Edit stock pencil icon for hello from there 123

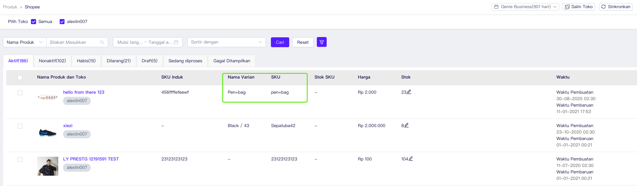[409, 92]
